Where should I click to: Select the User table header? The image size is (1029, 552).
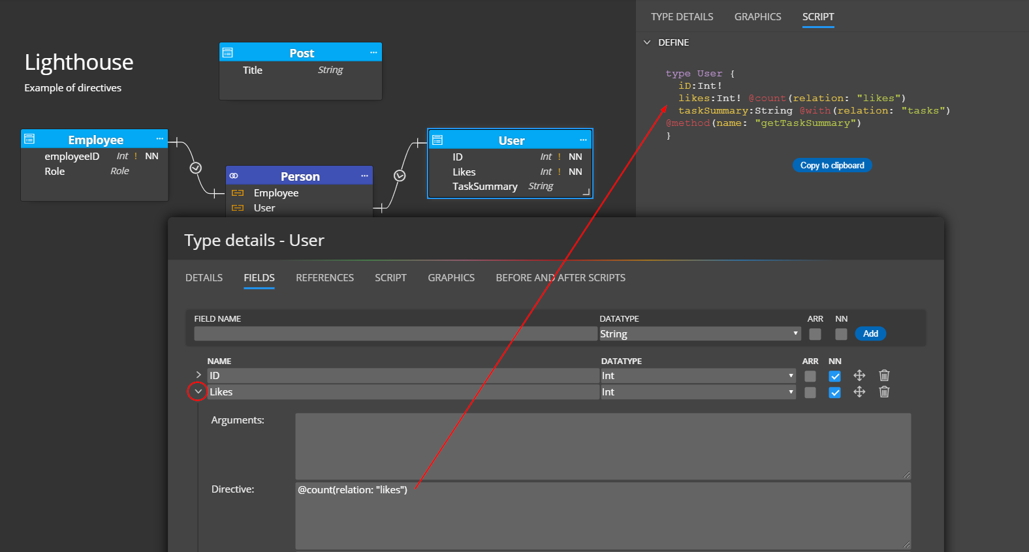coord(511,140)
